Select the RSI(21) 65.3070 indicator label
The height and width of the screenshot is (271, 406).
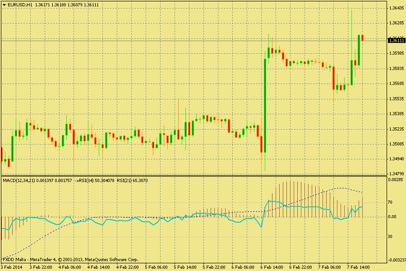(132, 181)
